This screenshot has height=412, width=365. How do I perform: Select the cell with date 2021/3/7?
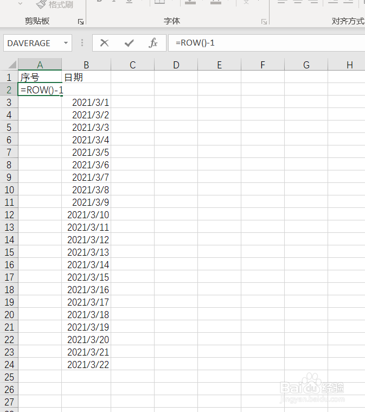(86, 177)
